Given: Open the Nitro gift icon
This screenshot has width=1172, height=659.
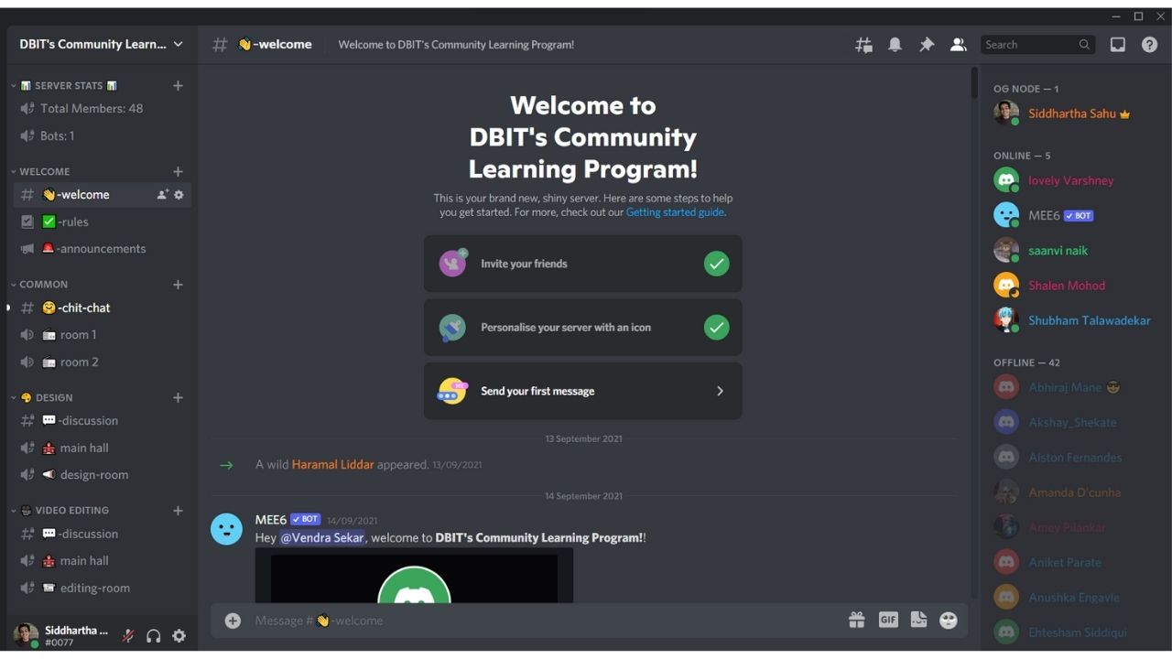Looking at the screenshot, I should coord(856,620).
